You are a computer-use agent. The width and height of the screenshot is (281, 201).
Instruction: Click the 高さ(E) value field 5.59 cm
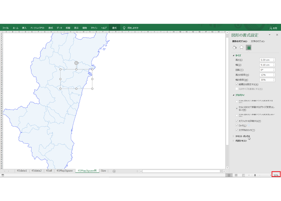coord(266,60)
